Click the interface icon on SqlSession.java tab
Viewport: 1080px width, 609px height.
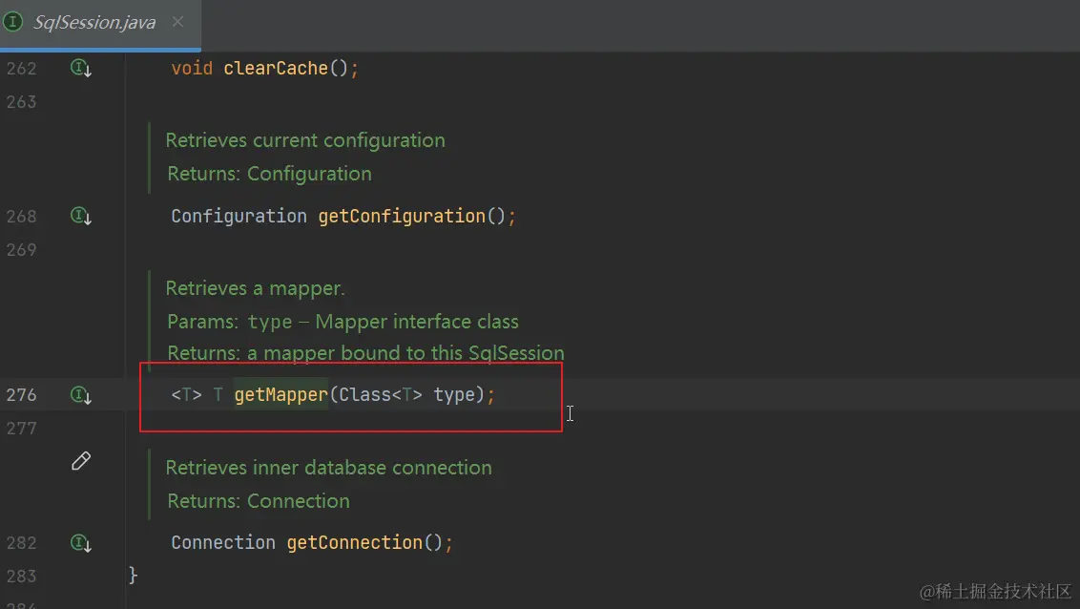click(12, 22)
